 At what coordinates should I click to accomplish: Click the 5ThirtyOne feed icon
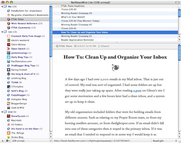8,87
